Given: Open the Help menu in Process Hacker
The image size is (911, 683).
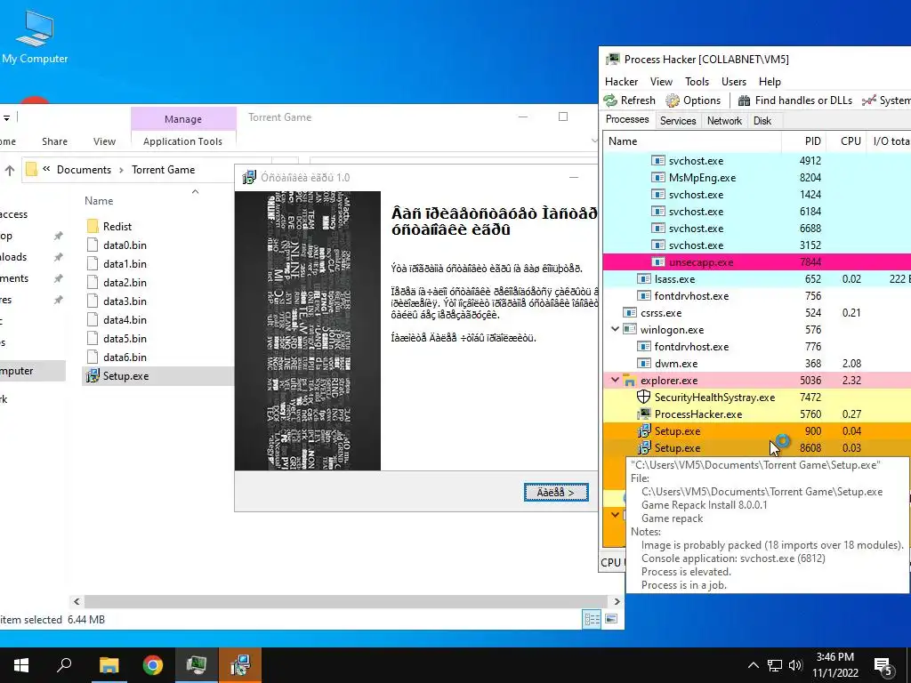Looking at the screenshot, I should point(770,81).
